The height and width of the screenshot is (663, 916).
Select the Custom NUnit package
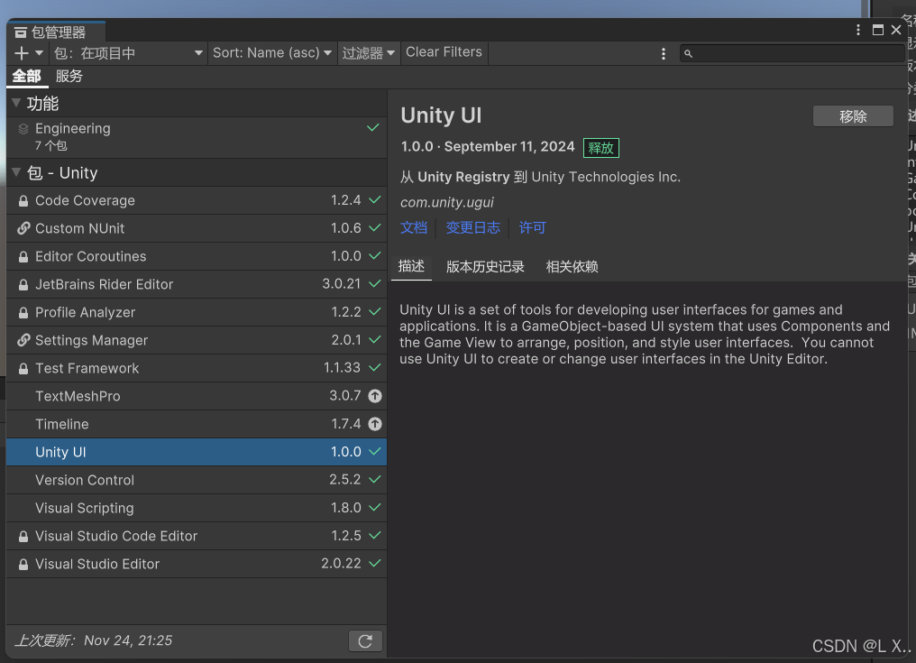pos(197,228)
